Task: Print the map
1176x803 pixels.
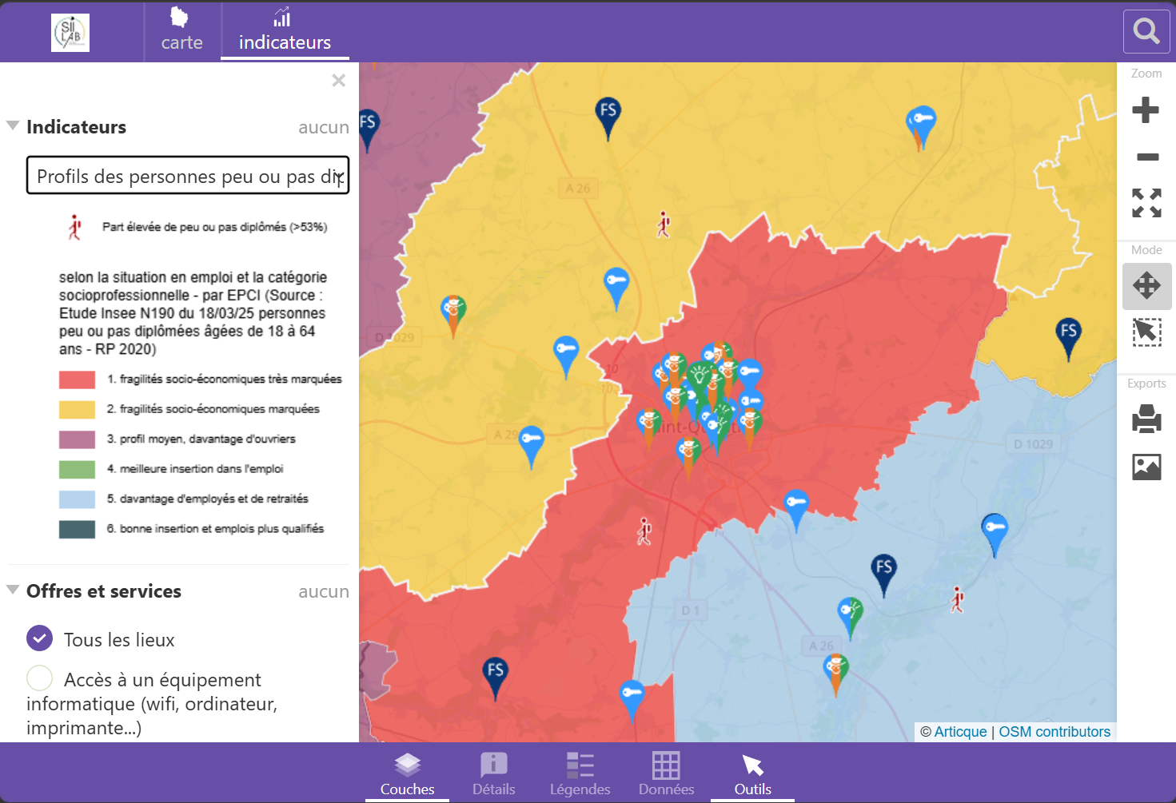Action: (1146, 419)
